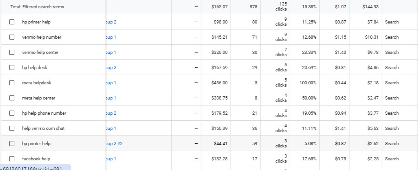This screenshot has width=418, height=170.
Task: Check the box beside venmo help number
Action: tap(12, 37)
